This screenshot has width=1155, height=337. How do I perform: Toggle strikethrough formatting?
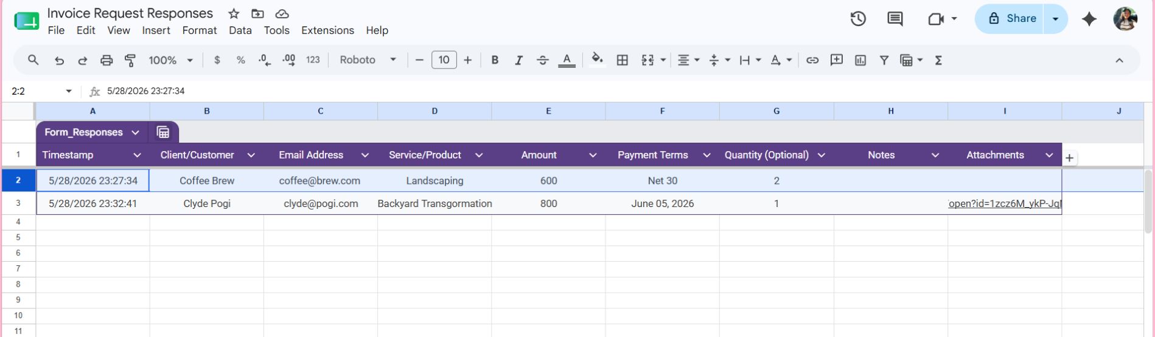[x=542, y=60]
